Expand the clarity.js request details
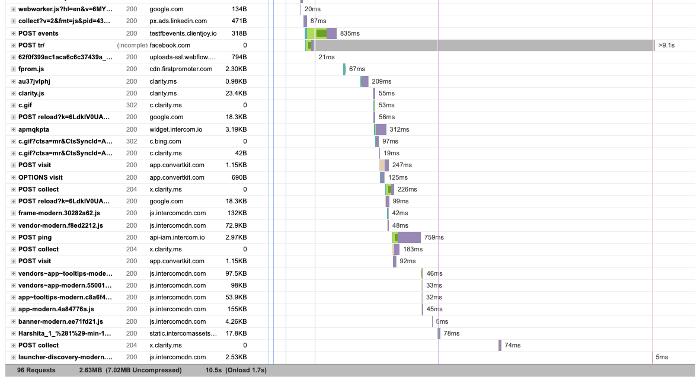The image size is (700, 383). point(13,93)
